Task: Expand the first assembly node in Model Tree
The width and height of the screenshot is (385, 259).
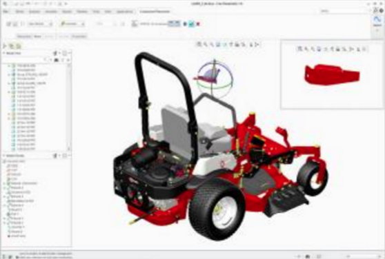Action: [x=10, y=65]
